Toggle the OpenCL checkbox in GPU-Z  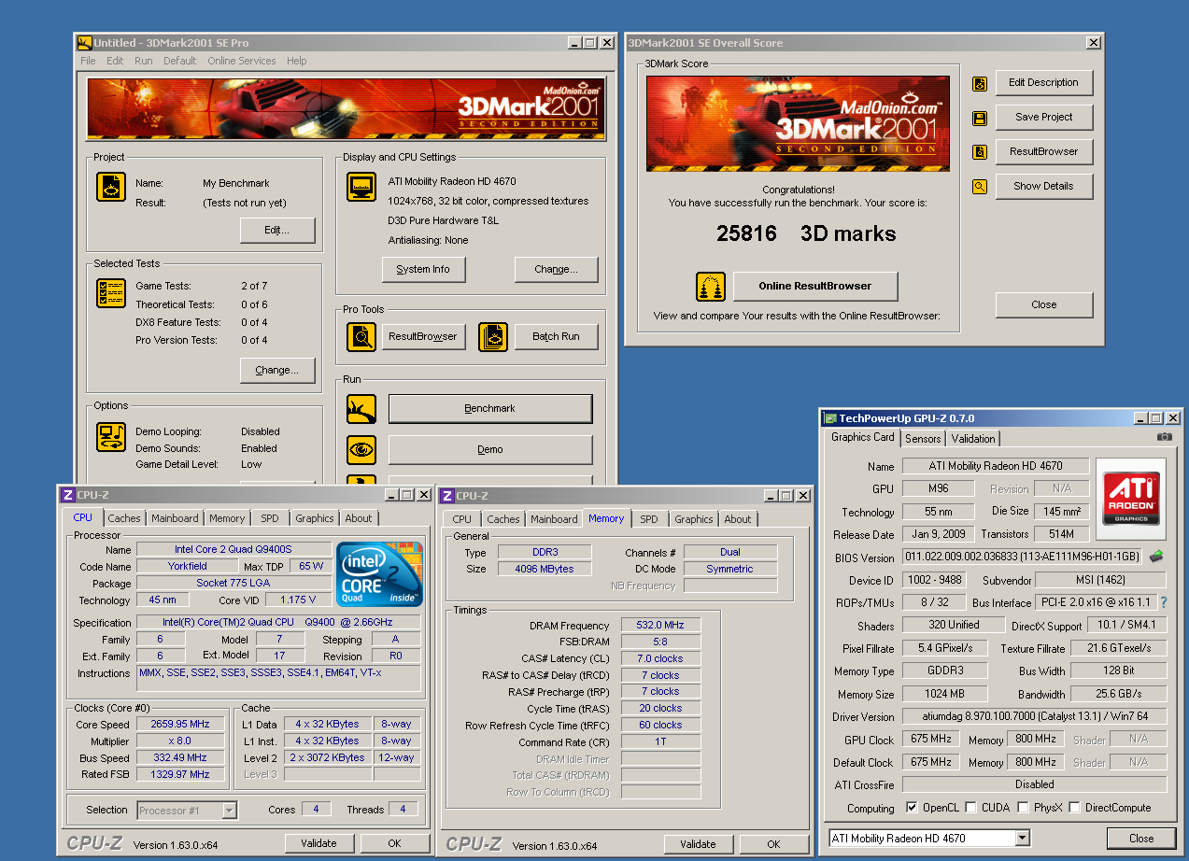[x=913, y=808]
